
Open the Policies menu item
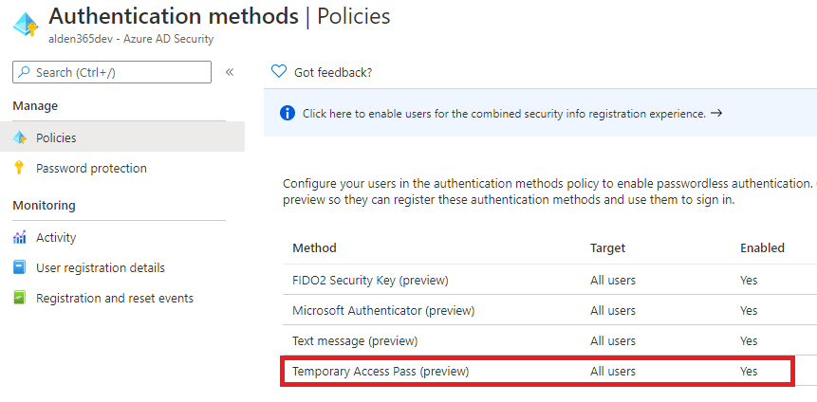56,137
